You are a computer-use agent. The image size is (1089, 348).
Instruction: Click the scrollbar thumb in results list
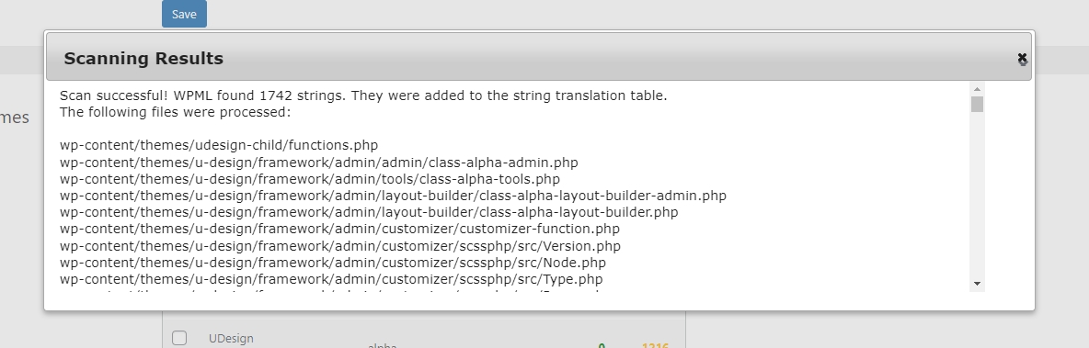(x=977, y=104)
